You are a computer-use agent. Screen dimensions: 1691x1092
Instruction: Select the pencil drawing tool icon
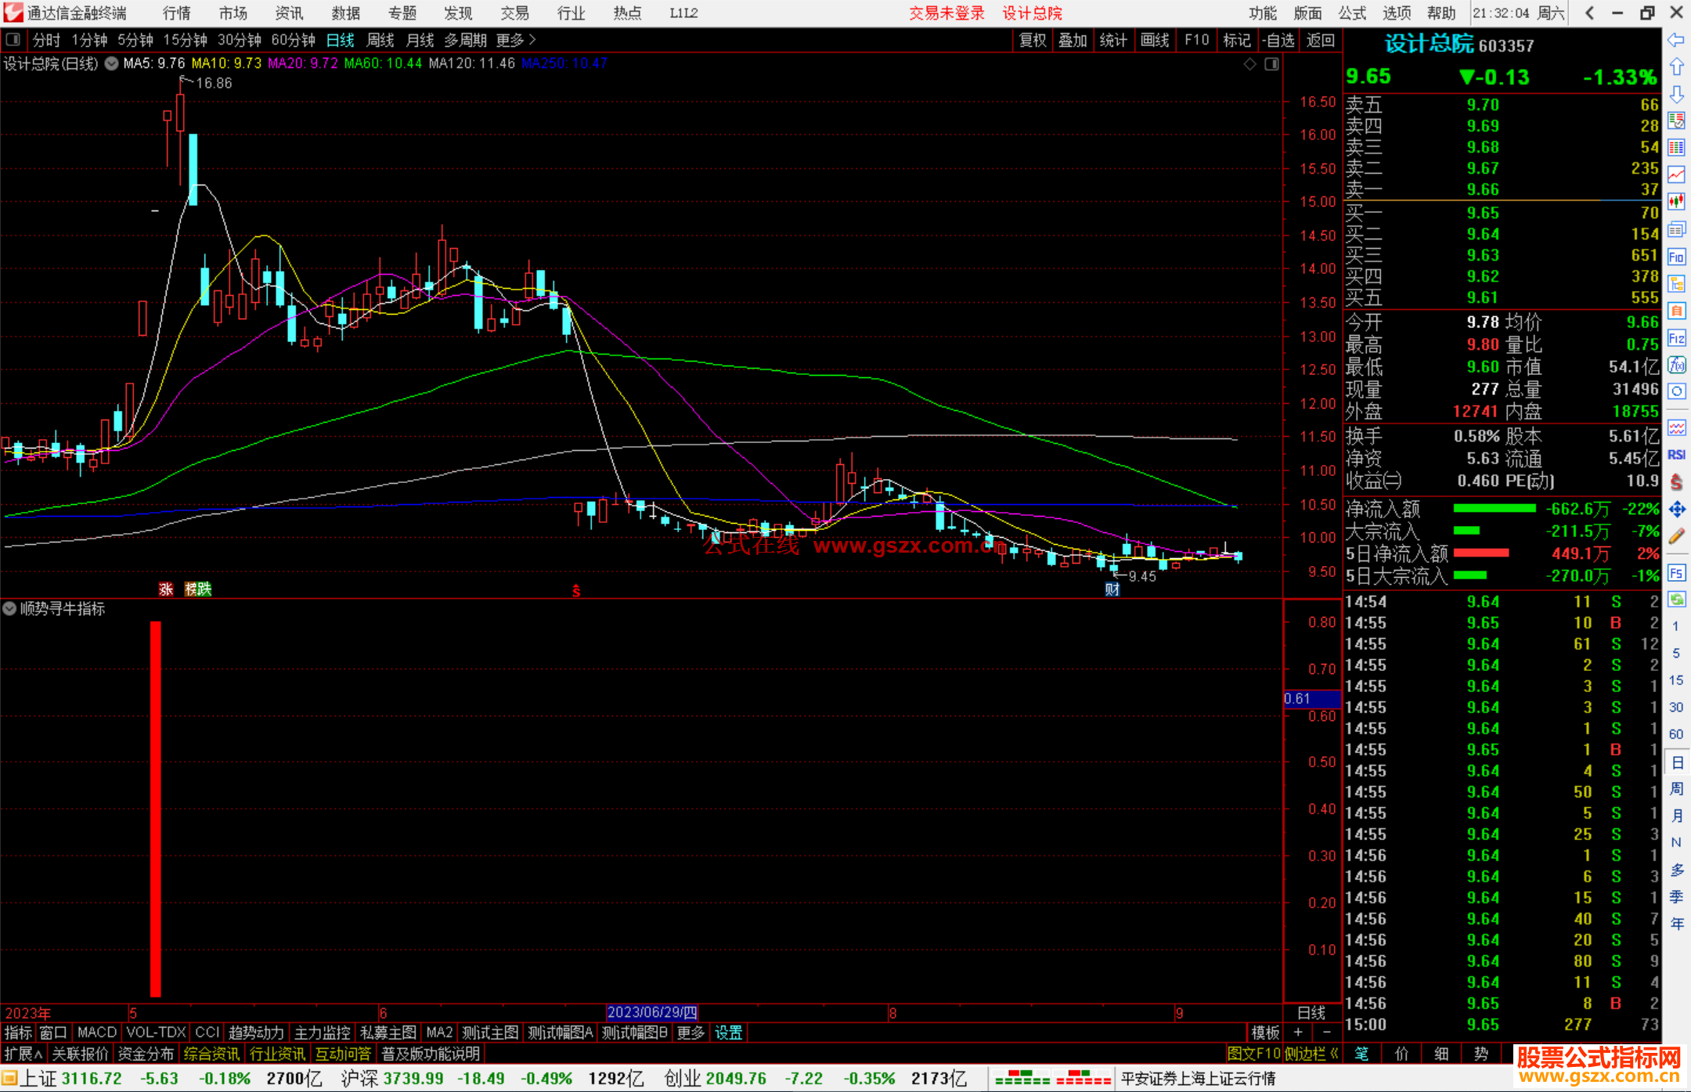pos(1676,536)
